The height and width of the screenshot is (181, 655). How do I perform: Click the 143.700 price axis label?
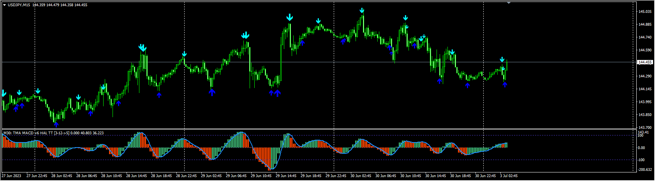[645, 128]
